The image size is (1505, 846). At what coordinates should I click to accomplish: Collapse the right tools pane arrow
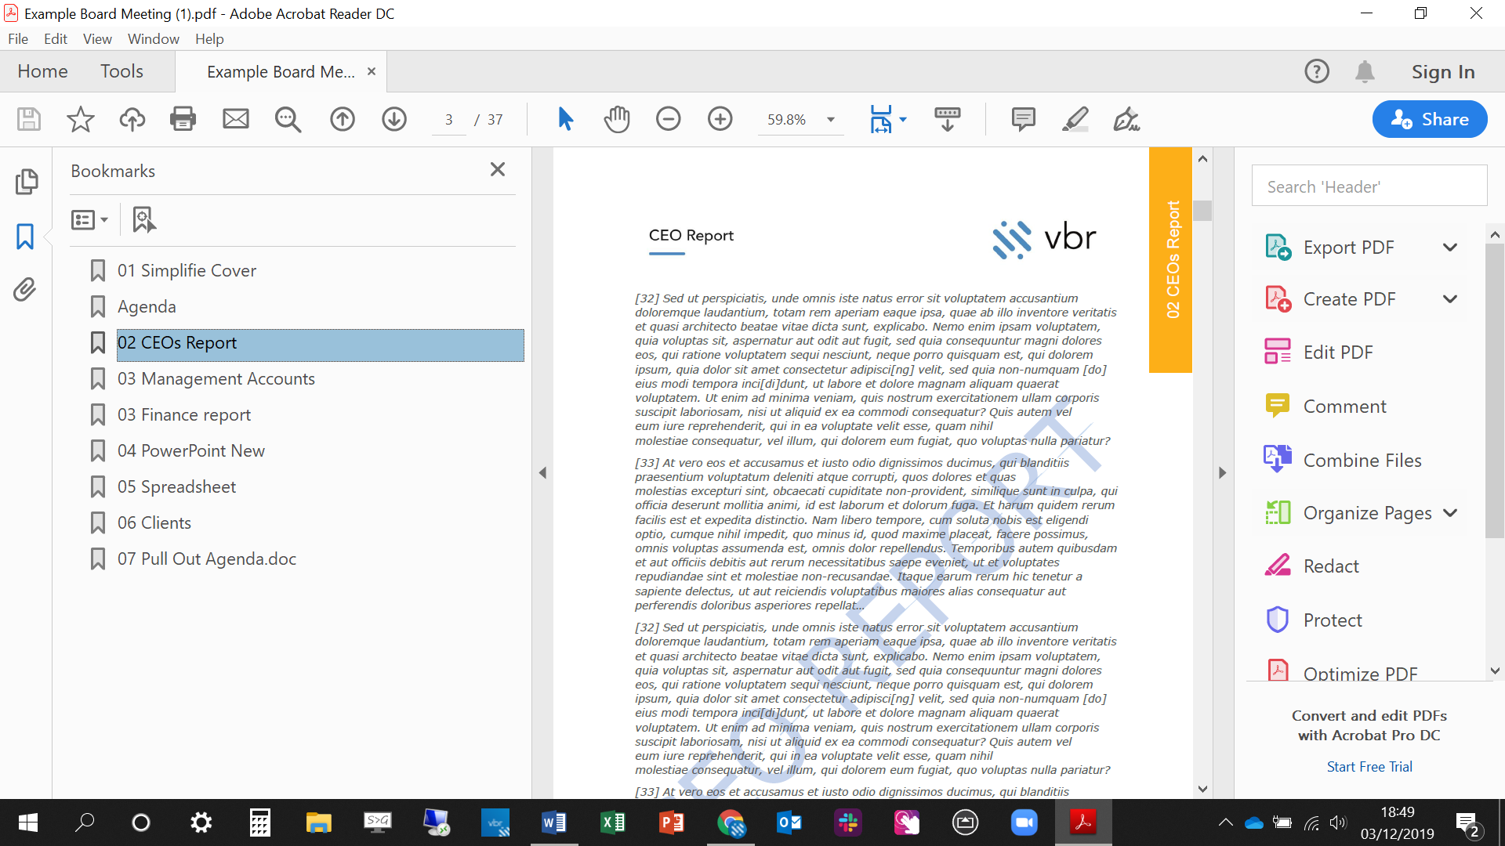1222,473
